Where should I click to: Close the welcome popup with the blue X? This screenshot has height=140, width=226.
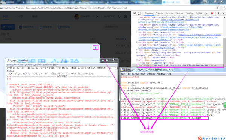(95, 48)
